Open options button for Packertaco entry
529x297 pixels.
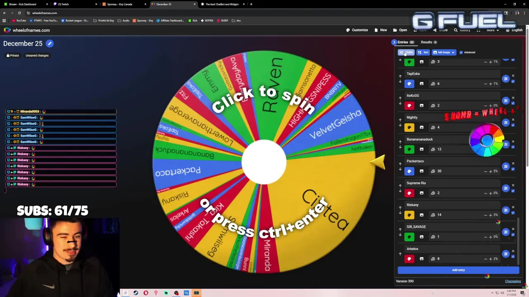click(505, 166)
